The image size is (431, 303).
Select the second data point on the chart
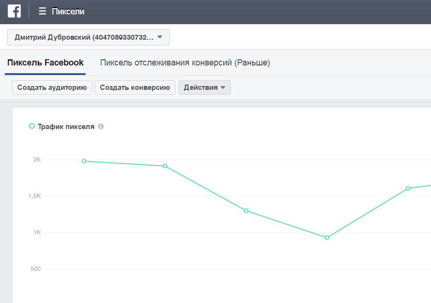pos(165,166)
